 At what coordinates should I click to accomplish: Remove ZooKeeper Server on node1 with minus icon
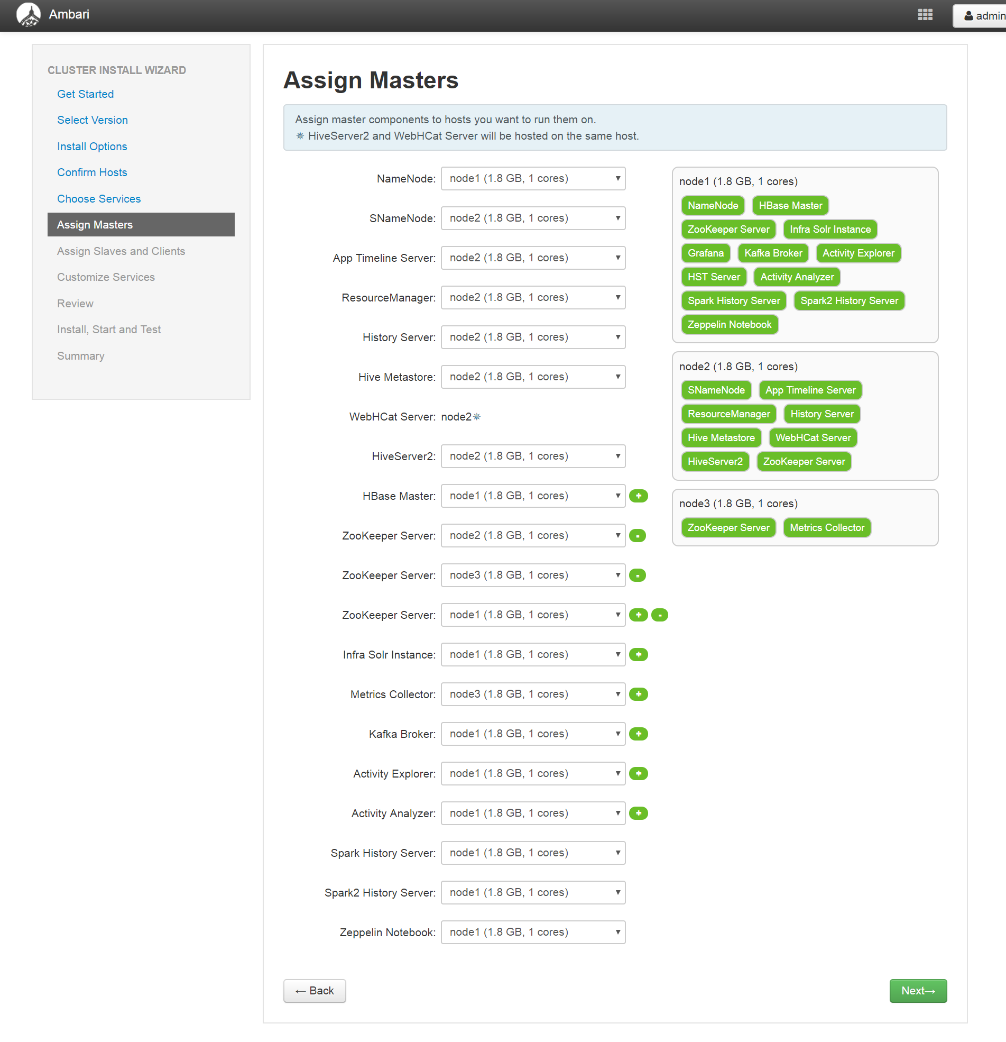[x=660, y=615]
